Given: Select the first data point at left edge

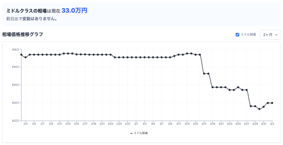Looking at the screenshot, I should 21,55.
